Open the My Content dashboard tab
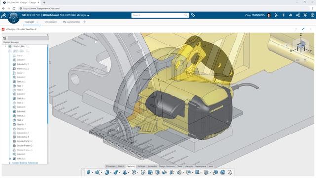Viewport: 316px width, 178px height. tap(50, 22)
